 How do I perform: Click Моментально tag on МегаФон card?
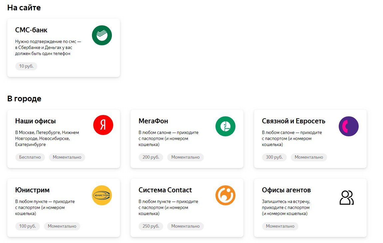(x=186, y=157)
